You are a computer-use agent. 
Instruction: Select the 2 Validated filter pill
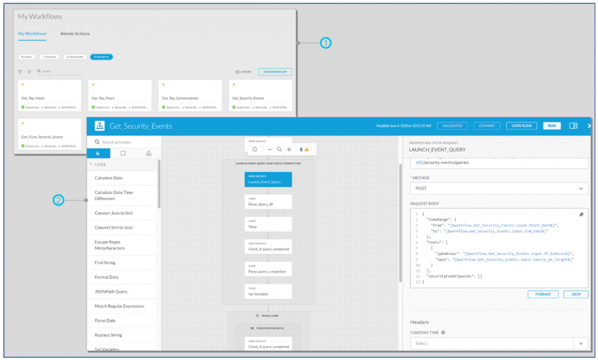click(75, 57)
